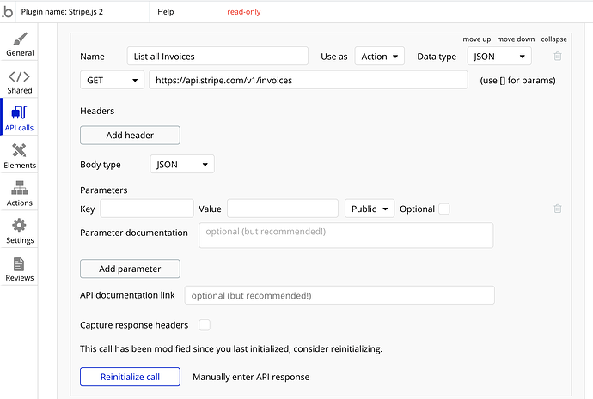Open the Elements sidebar icon
The image size is (593, 399).
tap(20, 152)
